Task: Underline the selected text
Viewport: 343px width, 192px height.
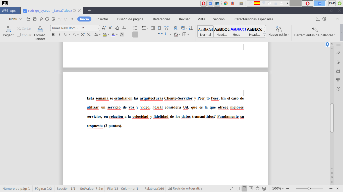Action: 66,35
